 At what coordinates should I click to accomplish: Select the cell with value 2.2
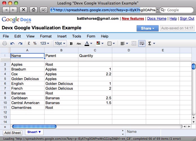tap(95, 74)
